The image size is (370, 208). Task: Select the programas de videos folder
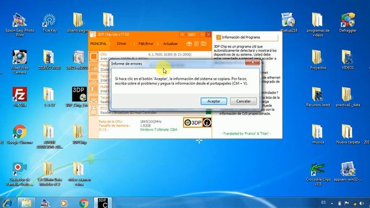coord(318,25)
